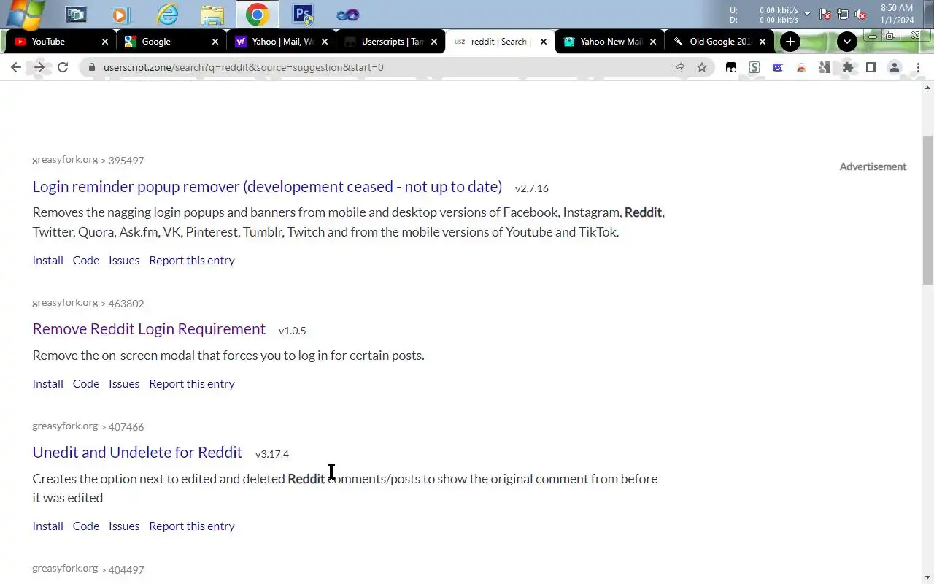Switch to the Userscripts Tampermonkey tab
The width and height of the screenshot is (934, 584).
(390, 42)
